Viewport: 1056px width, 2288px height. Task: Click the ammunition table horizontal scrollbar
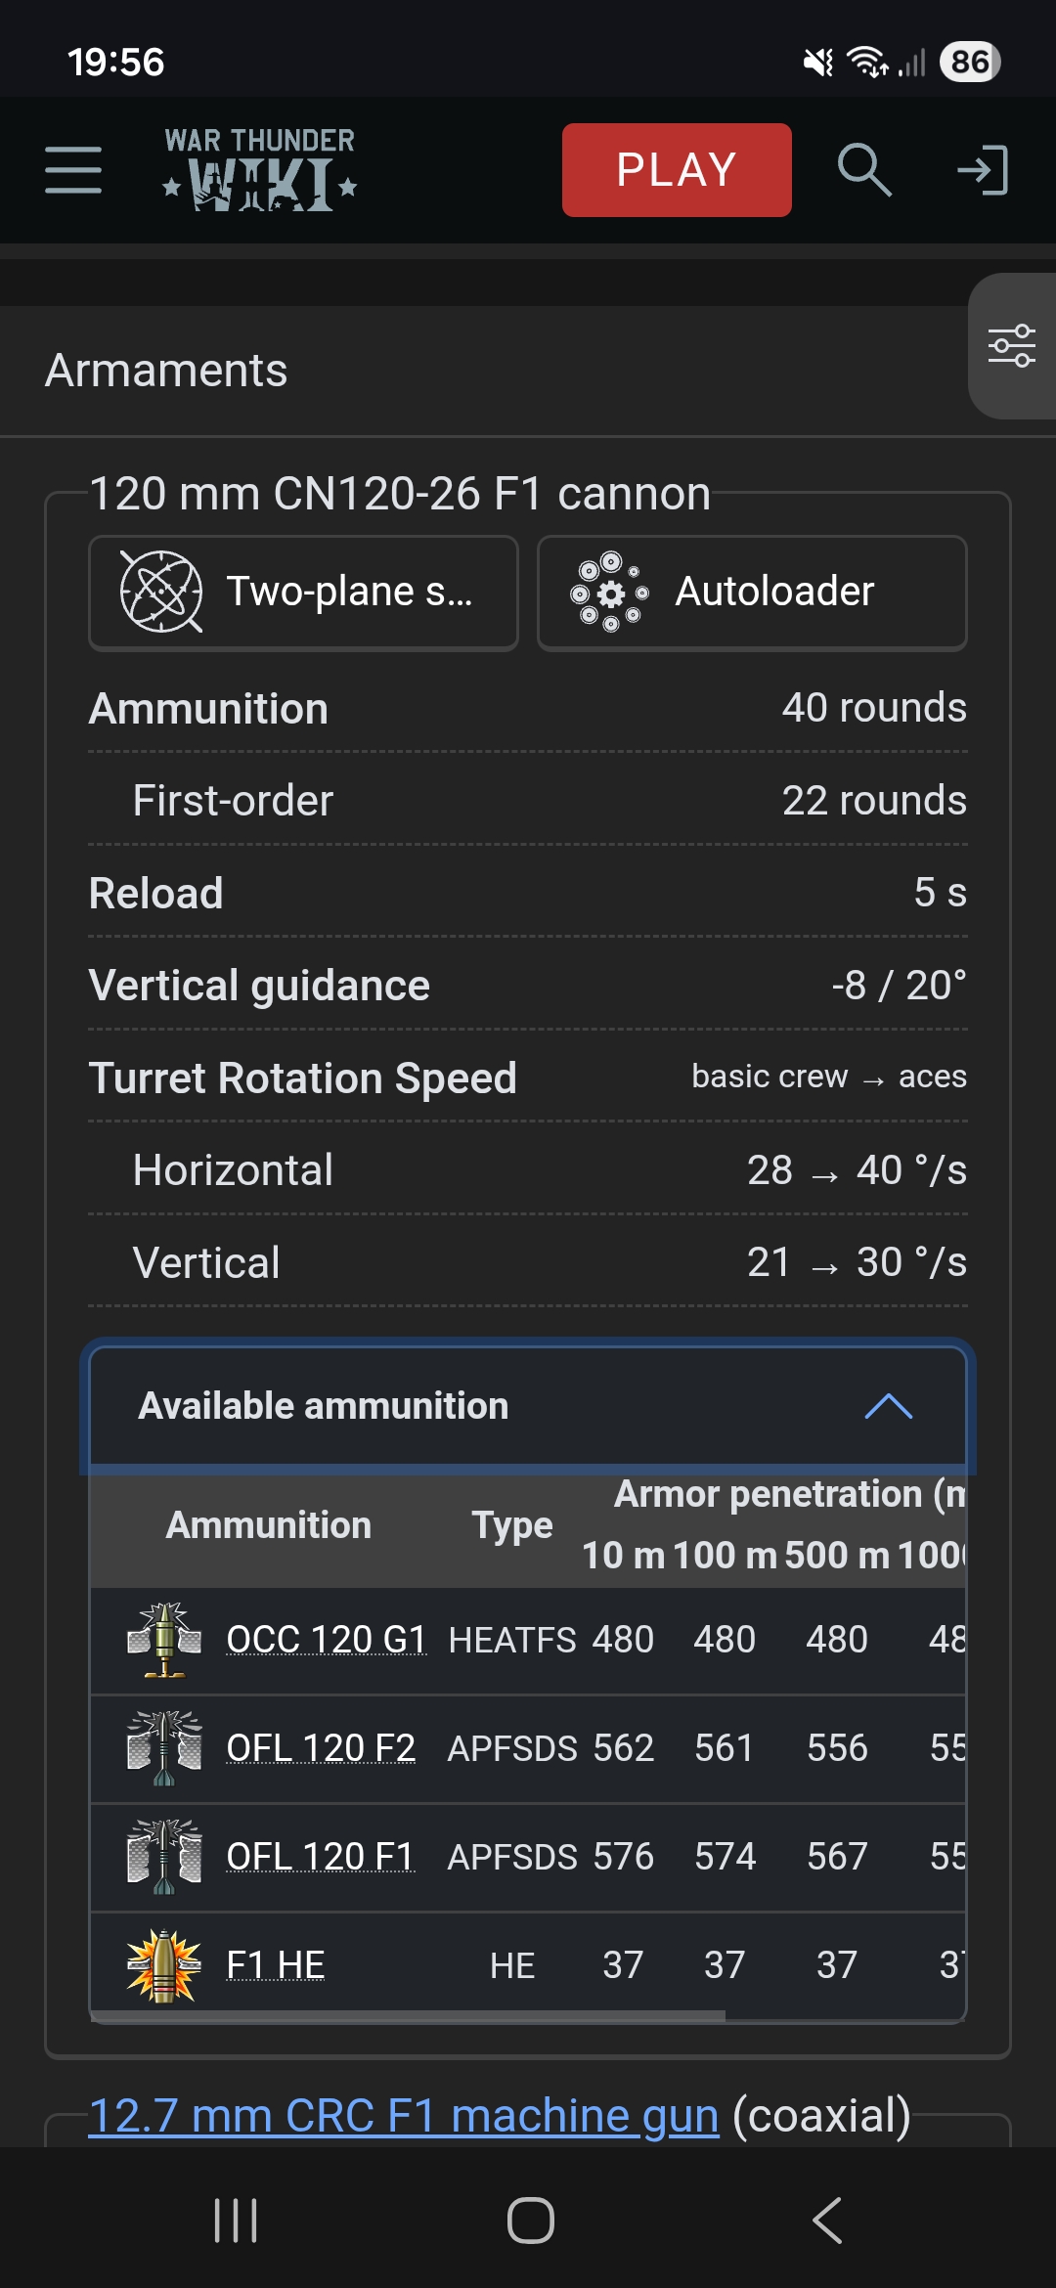point(408,2015)
